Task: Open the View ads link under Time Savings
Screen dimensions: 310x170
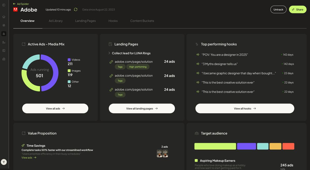Action: coord(29,158)
